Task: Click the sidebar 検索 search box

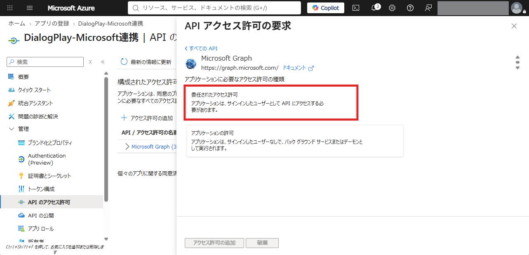Action: pyautogui.click(x=45, y=62)
